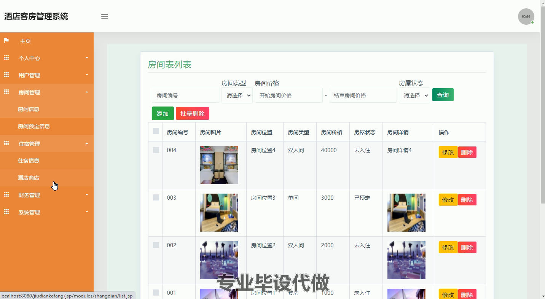Click the 房间价格 column header
545x299 pixels.
click(331, 132)
